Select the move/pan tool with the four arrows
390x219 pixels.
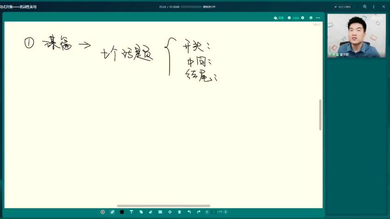[170, 212]
